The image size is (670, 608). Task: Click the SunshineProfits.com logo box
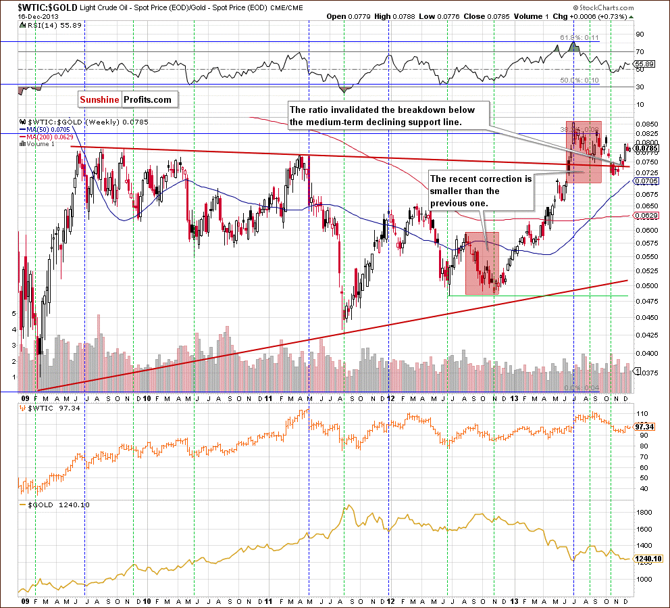128,99
